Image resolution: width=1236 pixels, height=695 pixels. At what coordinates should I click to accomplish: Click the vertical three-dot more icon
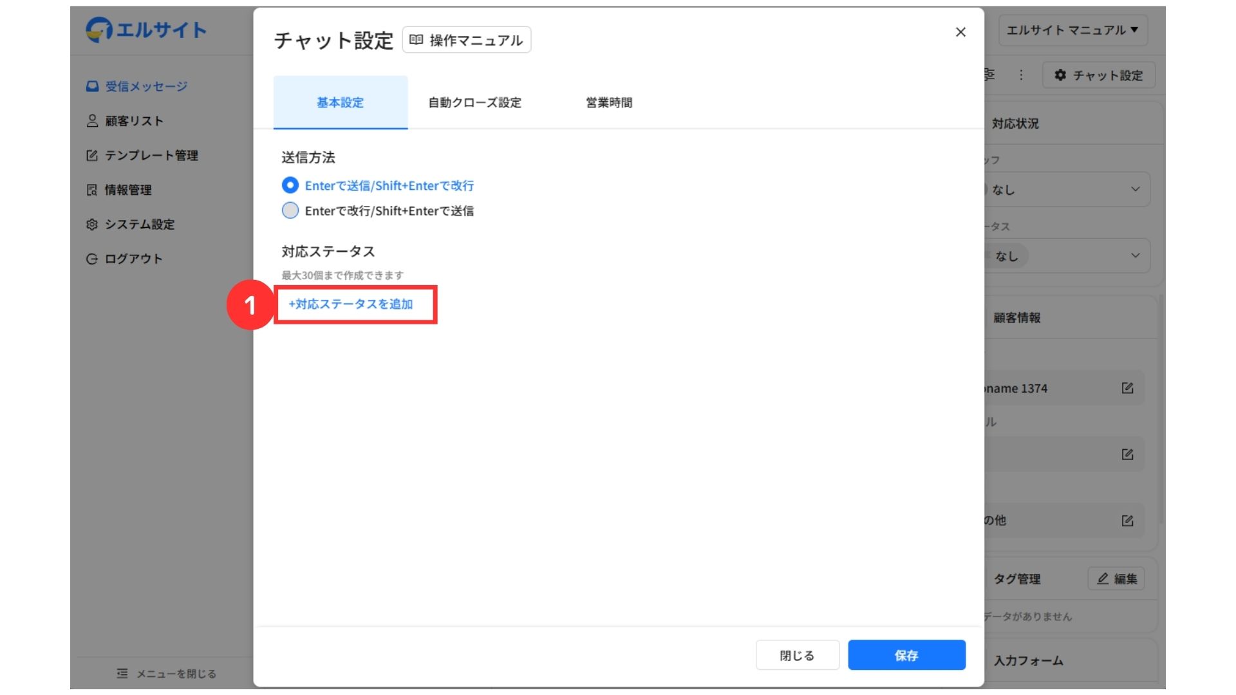(x=1021, y=75)
